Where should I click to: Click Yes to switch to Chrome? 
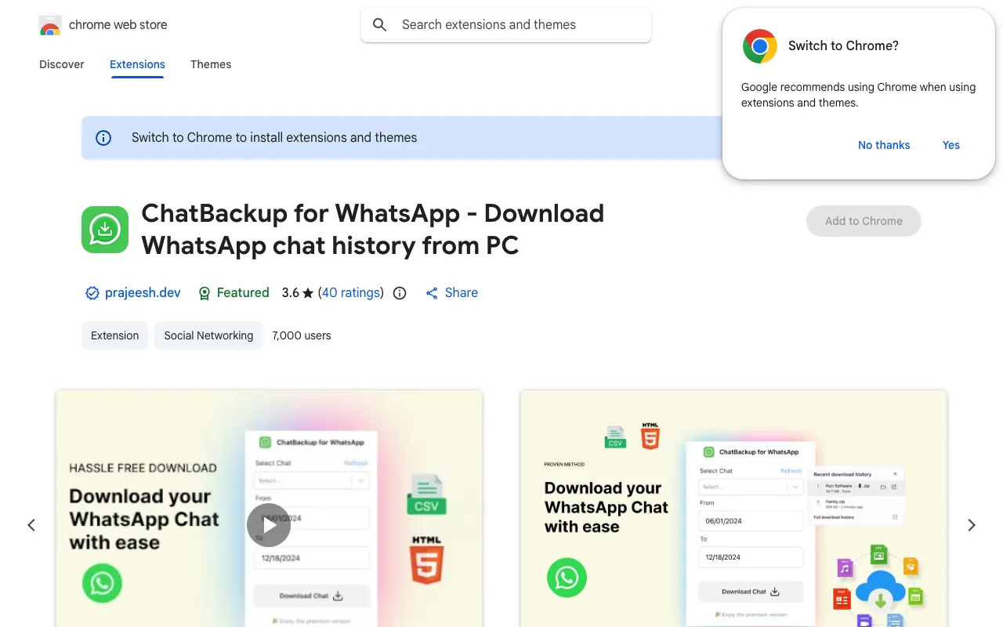click(x=951, y=145)
